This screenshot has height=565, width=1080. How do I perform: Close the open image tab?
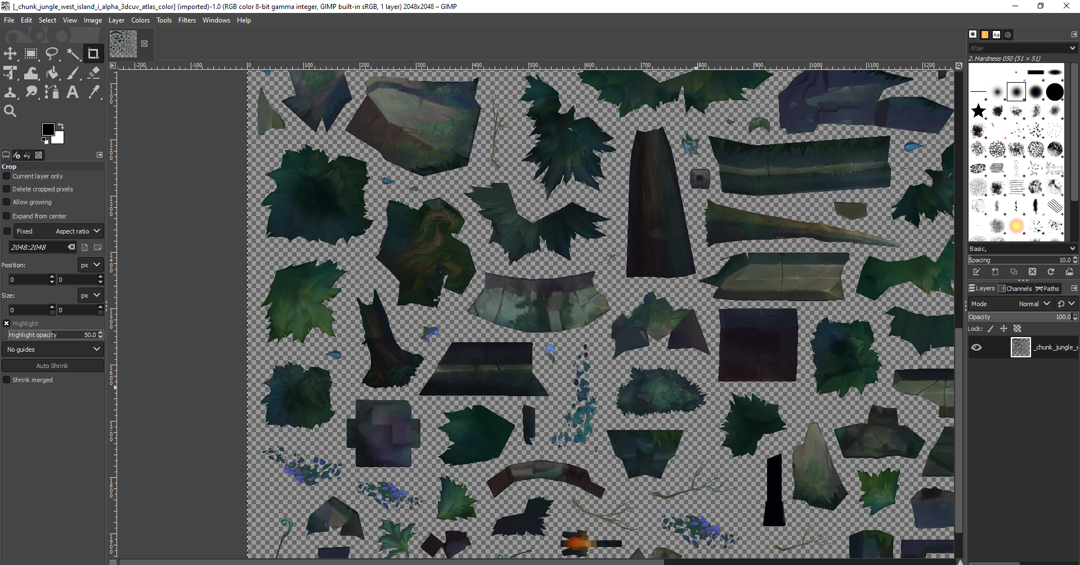tap(145, 44)
